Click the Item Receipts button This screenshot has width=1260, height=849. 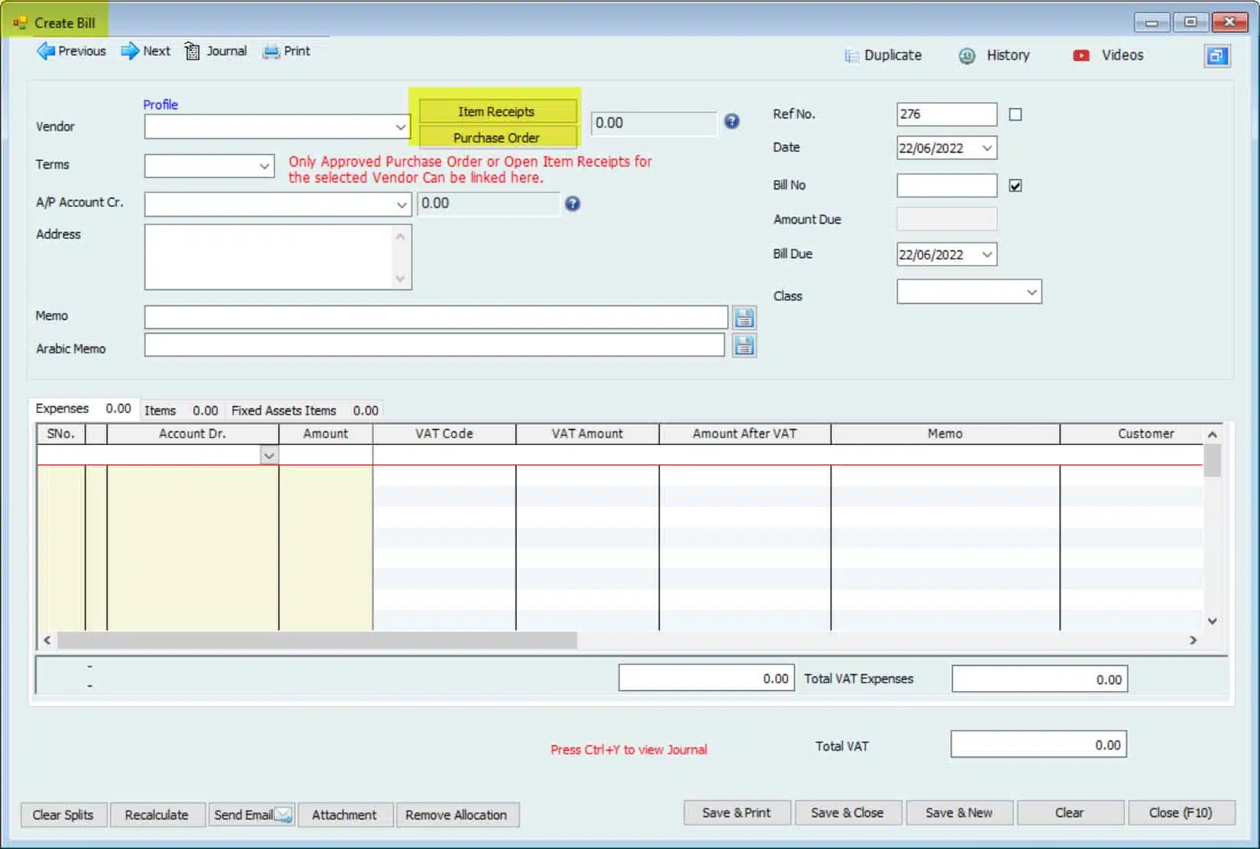tap(496, 111)
